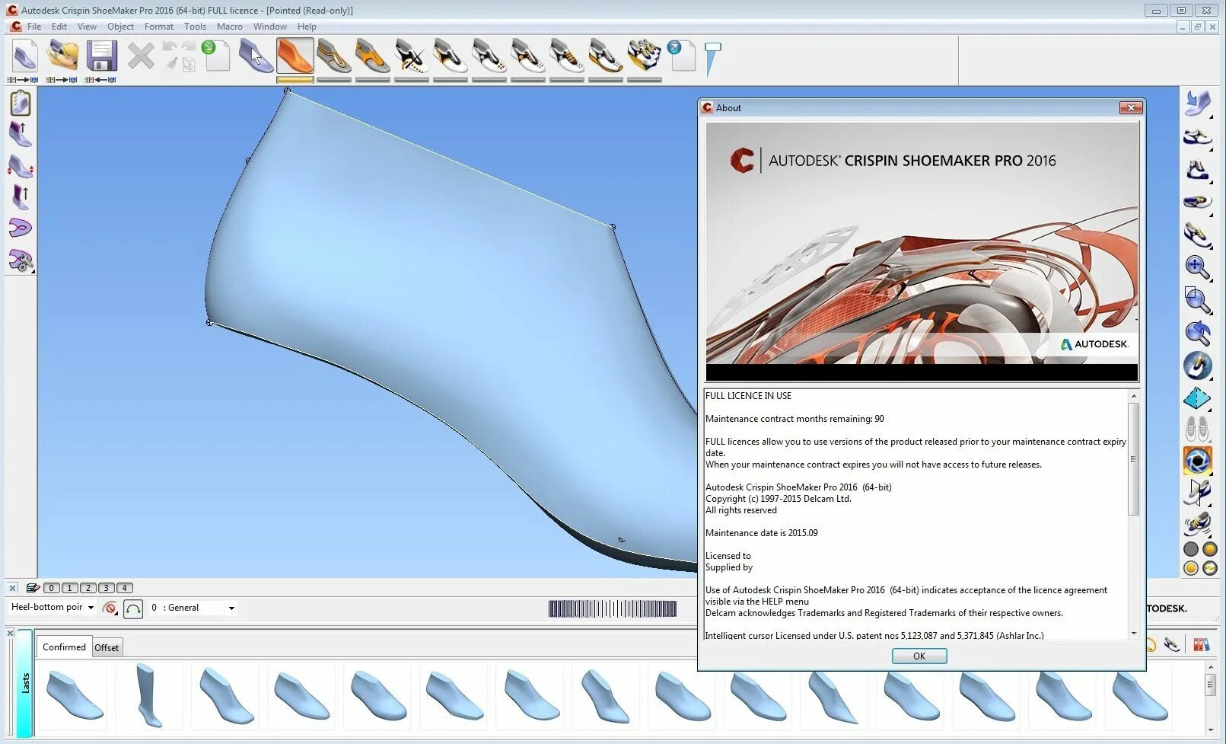Switch to the Confirmed tab
The width and height of the screenshot is (1226, 744).
coord(64,647)
